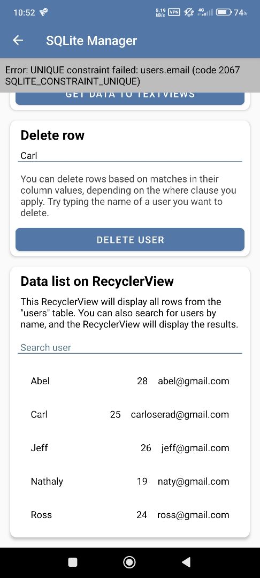Viewport: 260px width, 578px height.
Task: Select the Carl row with carloserad@gmail.com
Action: coord(130,414)
